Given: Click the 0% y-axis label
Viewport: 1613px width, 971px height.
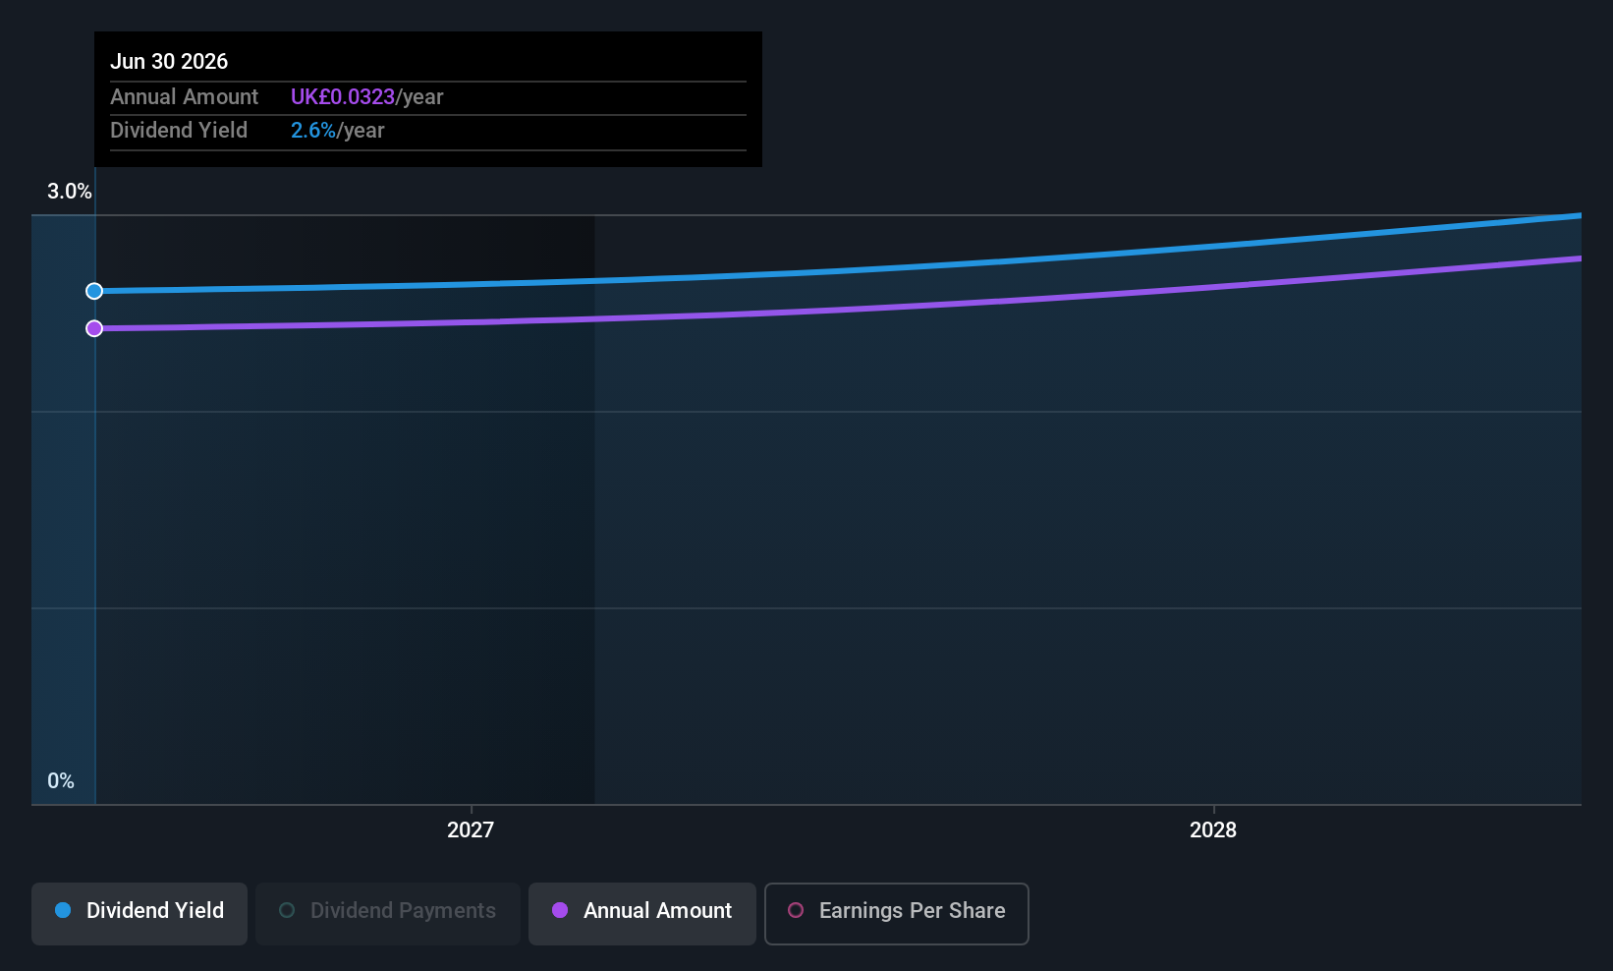Looking at the screenshot, I should pos(61,781).
